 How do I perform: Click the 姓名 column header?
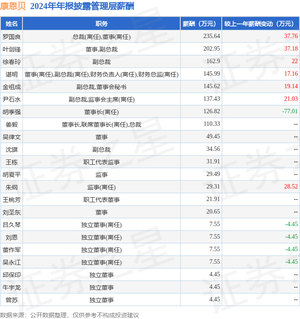(x=12, y=24)
